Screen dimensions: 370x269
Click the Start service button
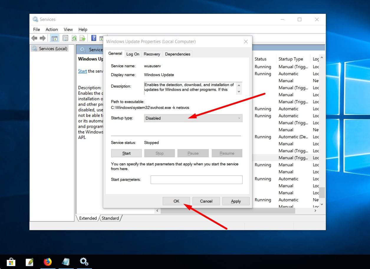click(126, 153)
